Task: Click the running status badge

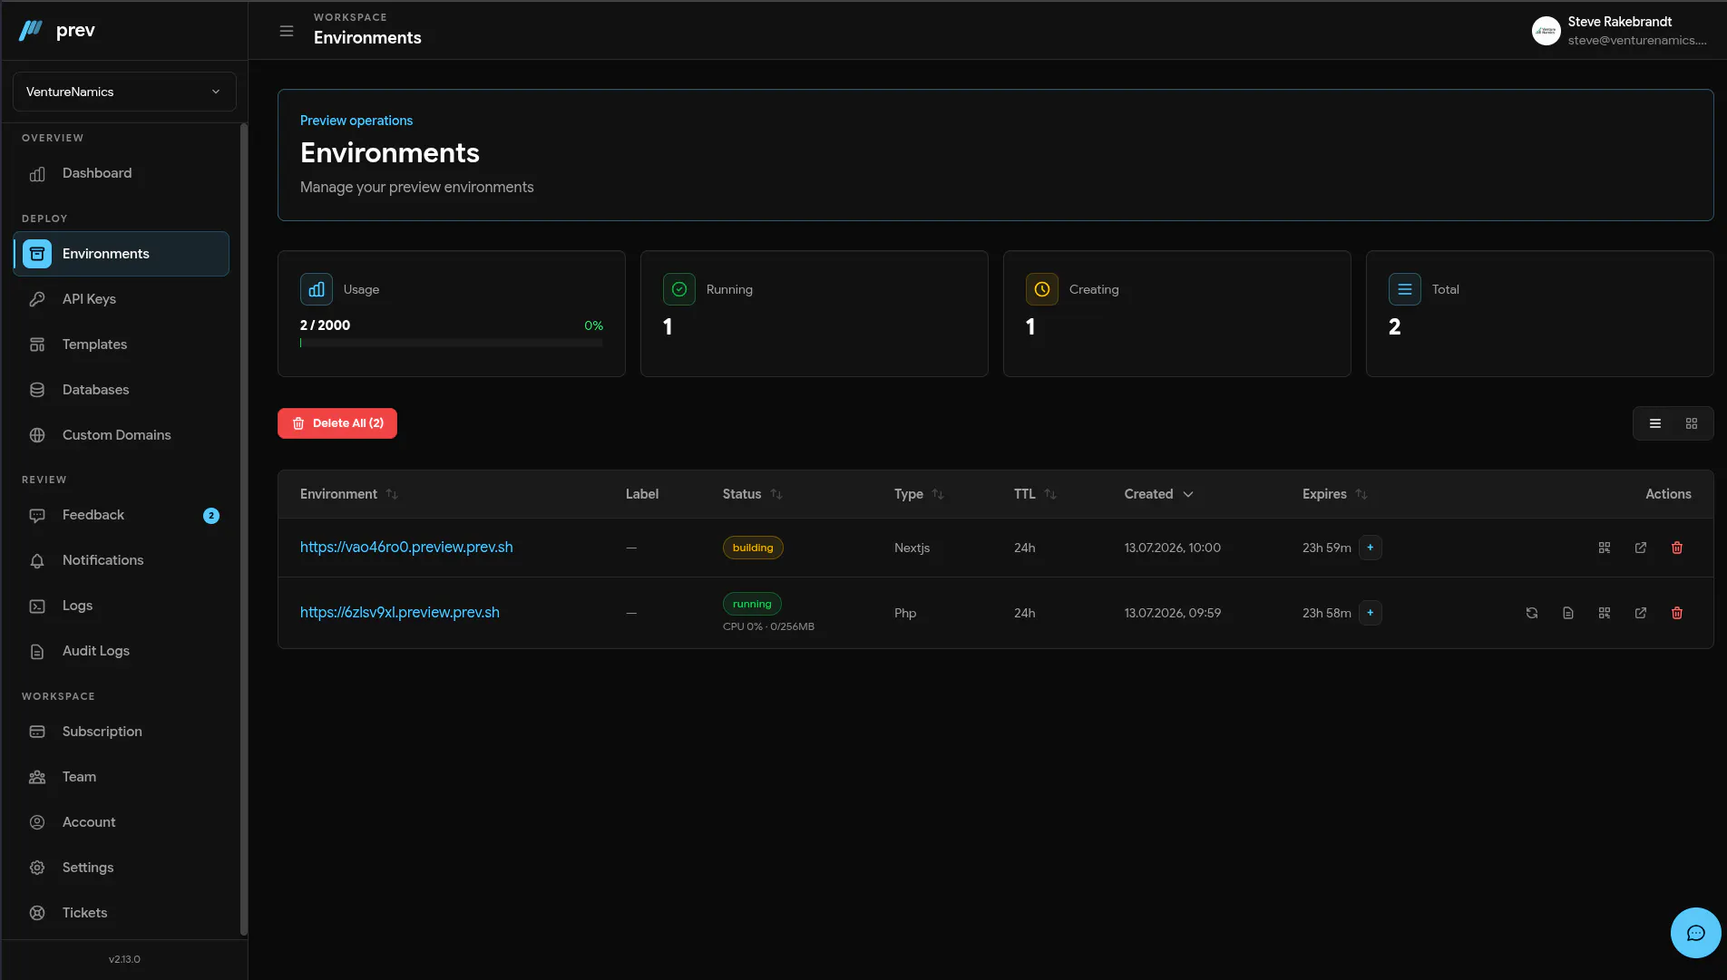Action: coord(752,604)
